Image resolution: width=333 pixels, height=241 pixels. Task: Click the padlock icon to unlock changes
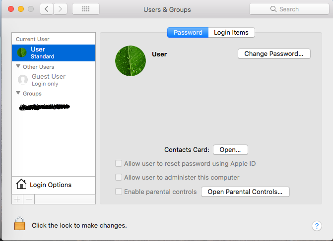coord(20,224)
